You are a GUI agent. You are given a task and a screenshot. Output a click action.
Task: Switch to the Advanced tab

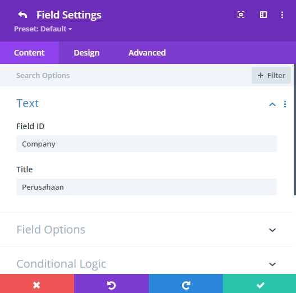[147, 53]
